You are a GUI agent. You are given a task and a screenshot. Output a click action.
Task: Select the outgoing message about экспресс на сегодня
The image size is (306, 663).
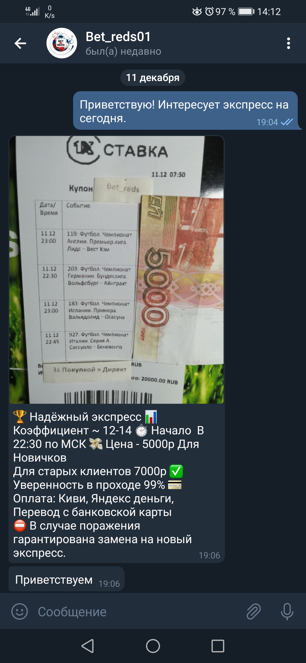(186, 111)
